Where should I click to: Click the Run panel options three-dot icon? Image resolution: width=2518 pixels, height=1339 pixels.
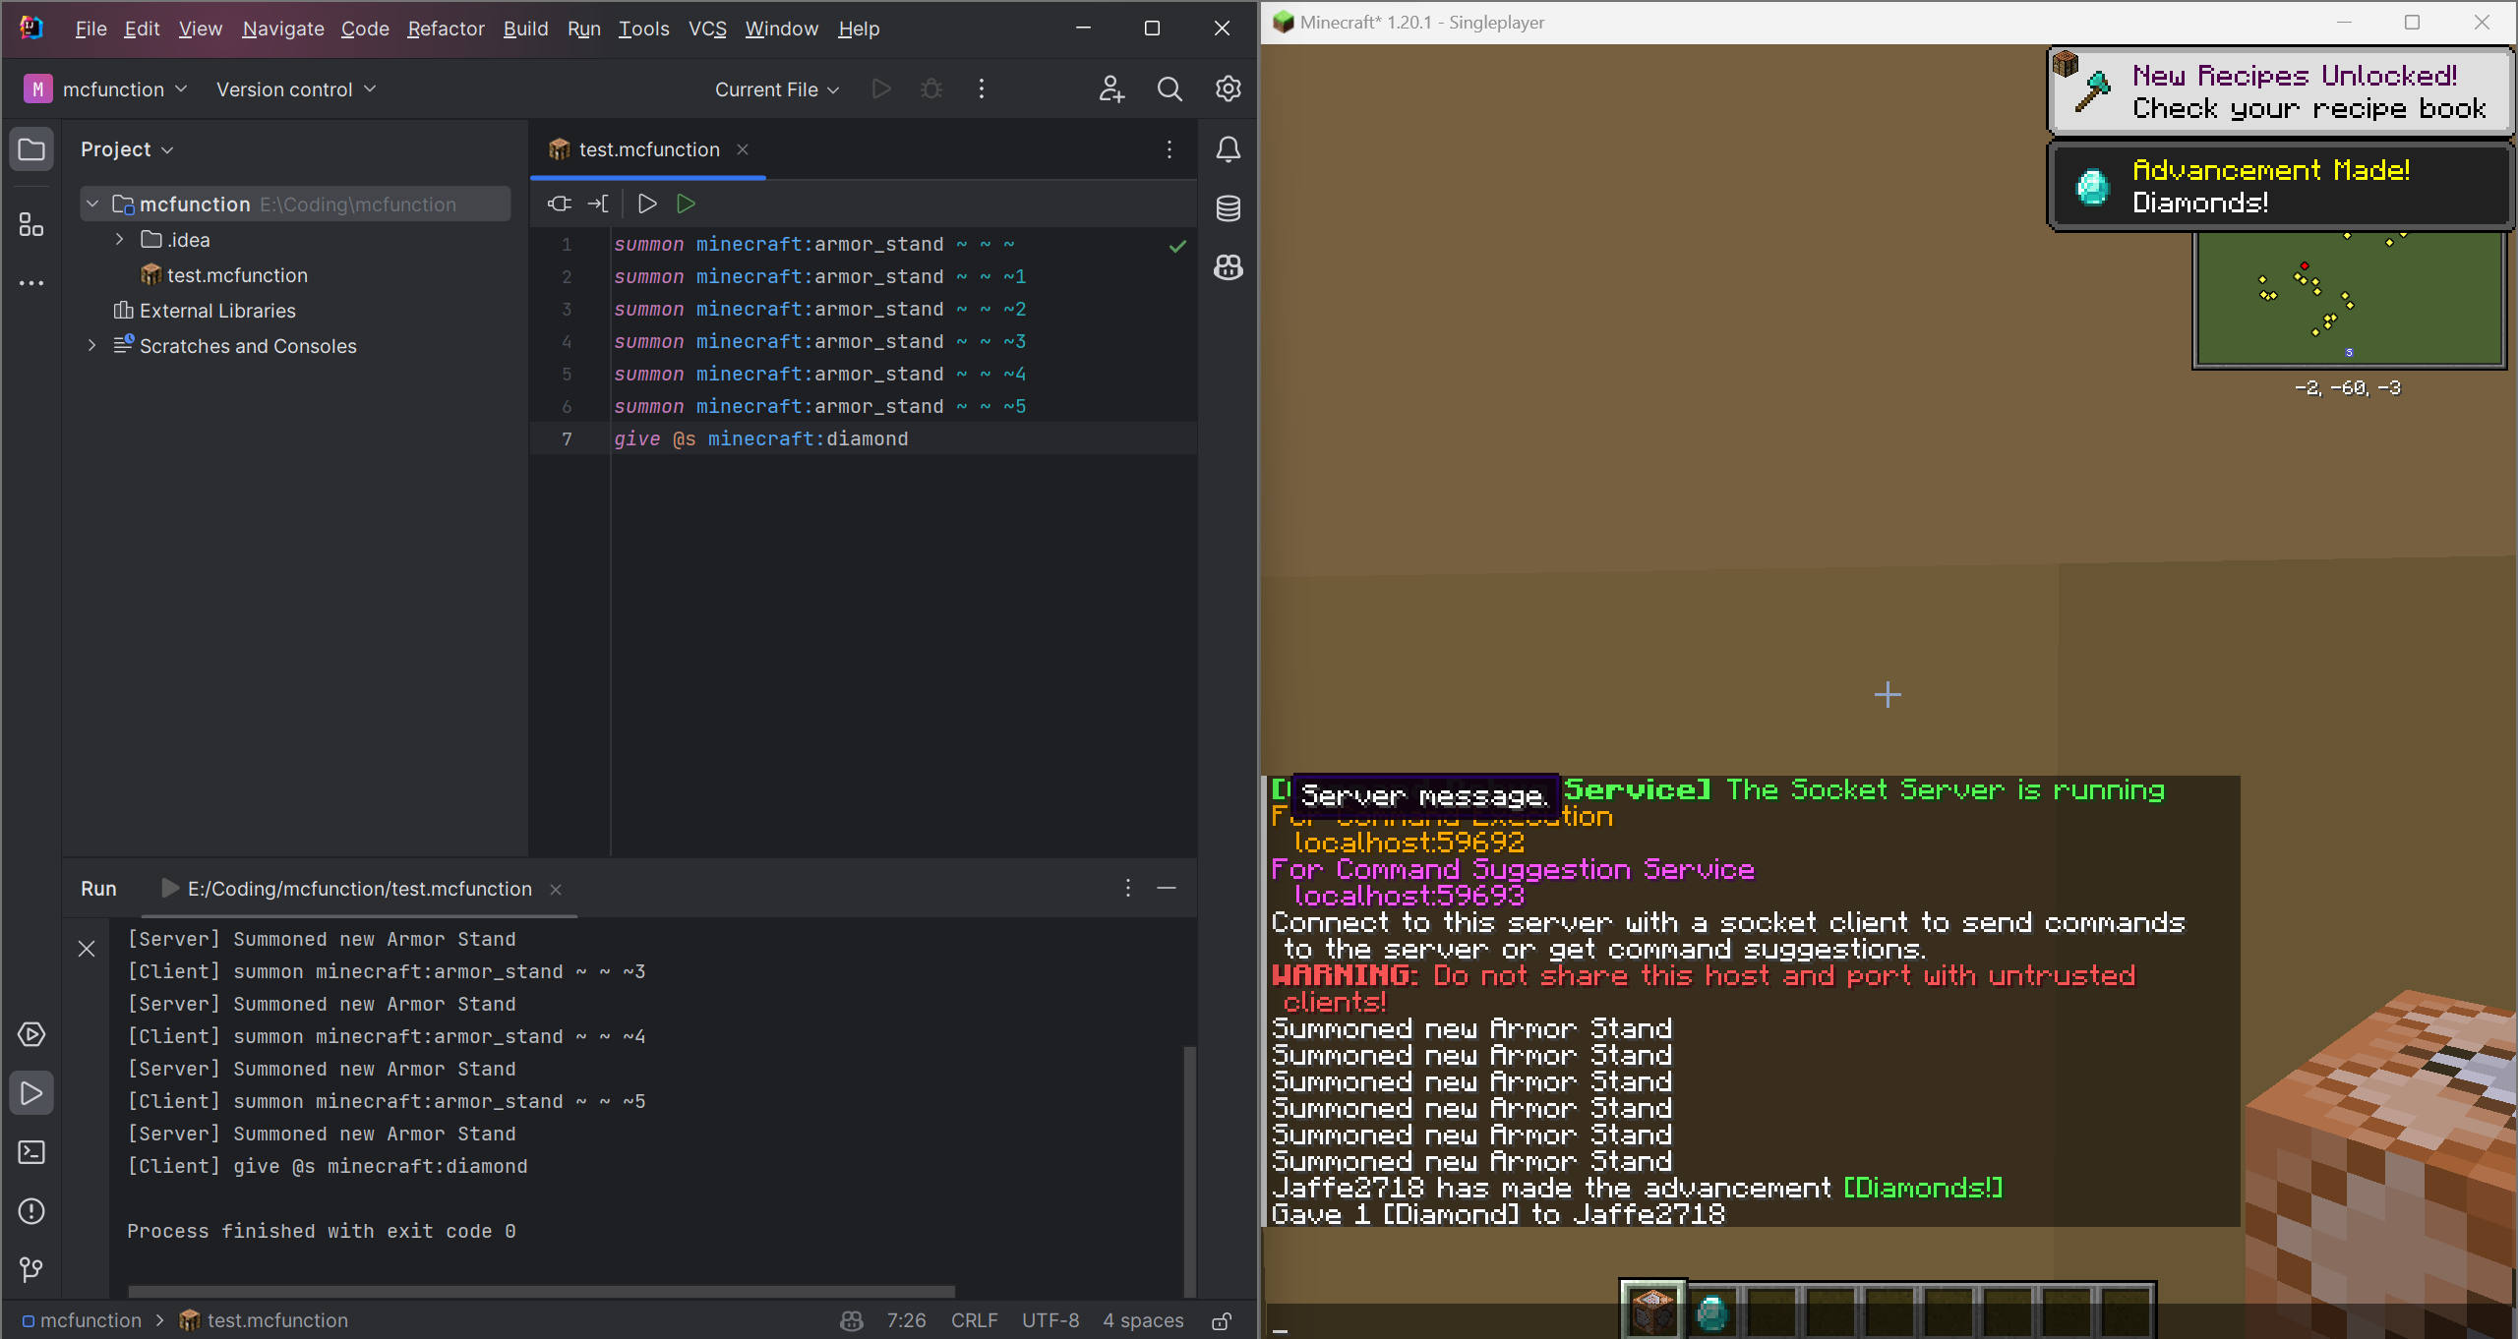coord(1128,888)
